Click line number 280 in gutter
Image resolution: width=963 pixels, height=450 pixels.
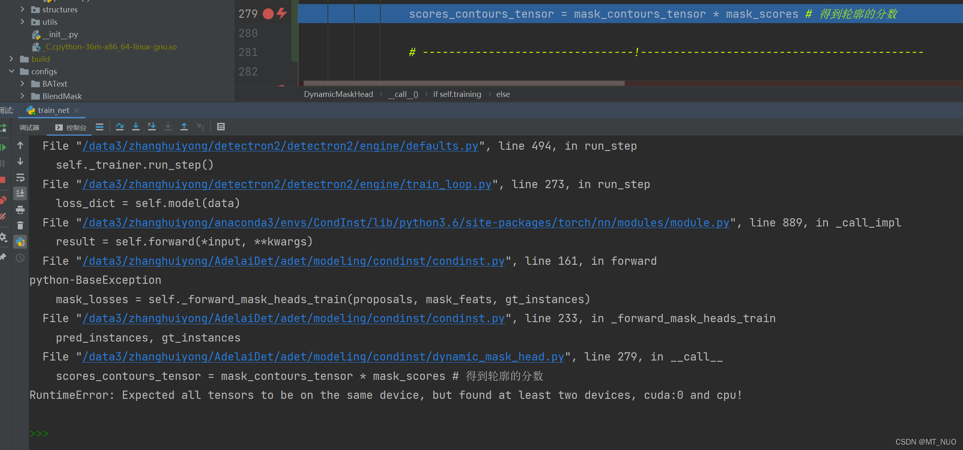(248, 33)
